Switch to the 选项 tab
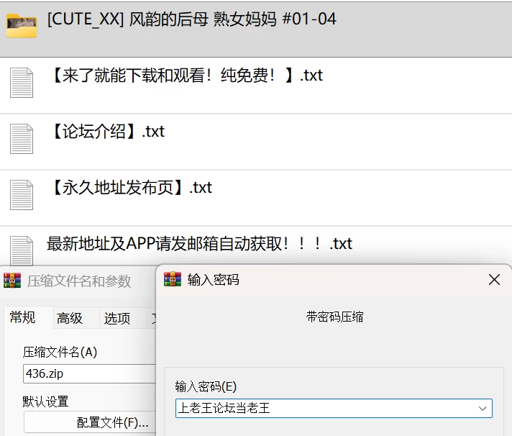 coord(117,318)
